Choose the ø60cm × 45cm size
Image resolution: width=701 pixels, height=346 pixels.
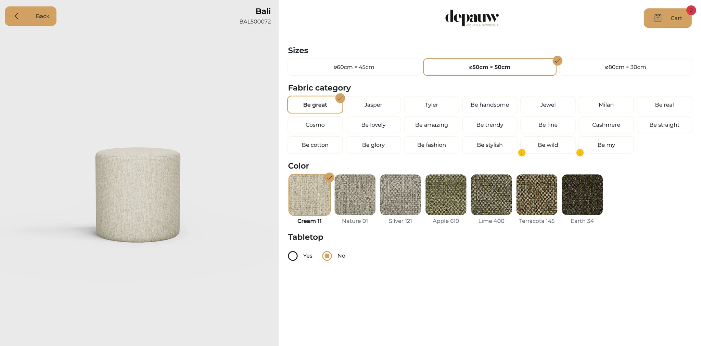(354, 67)
